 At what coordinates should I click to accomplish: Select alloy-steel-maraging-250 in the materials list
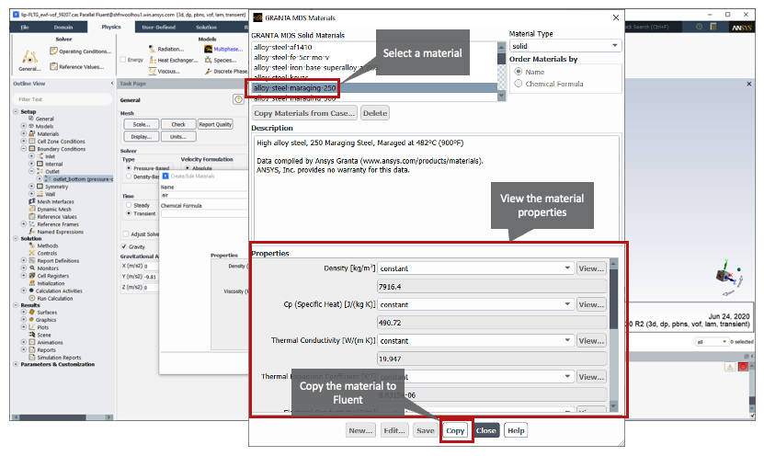tap(294, 87)
